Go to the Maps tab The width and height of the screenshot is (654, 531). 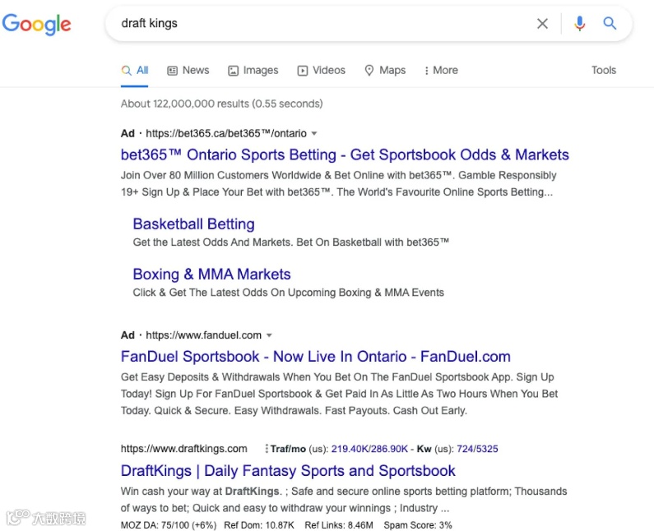[x=385, y=71]
